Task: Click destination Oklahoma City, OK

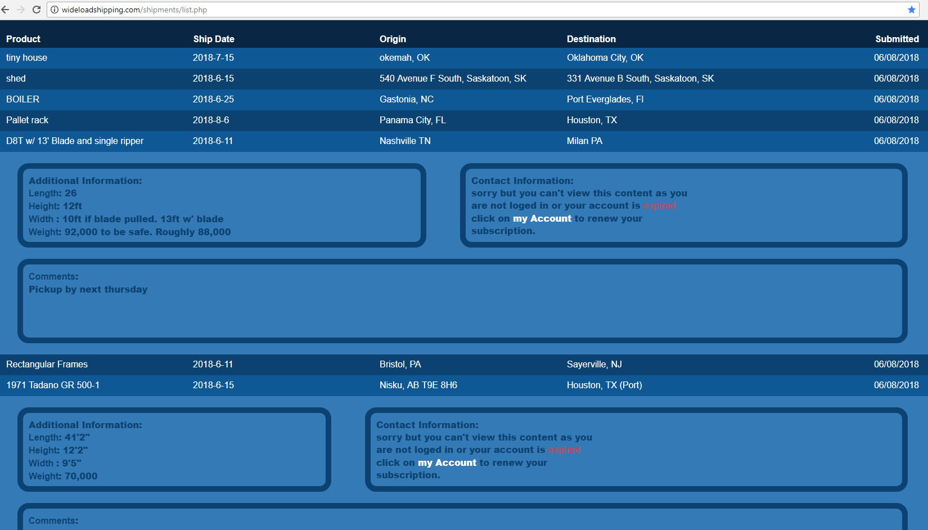Action: point(605,58)
